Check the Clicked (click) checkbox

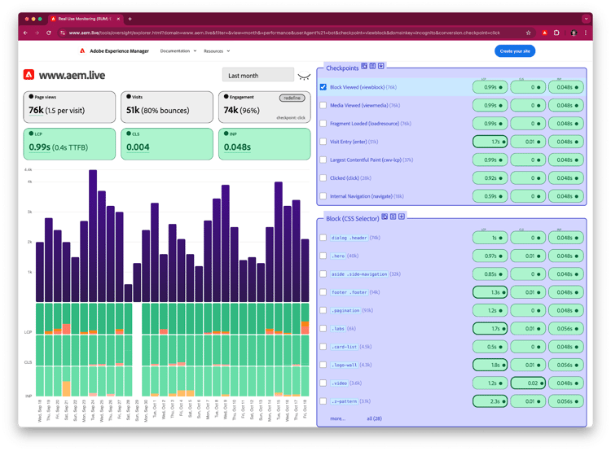coord(323,177)
